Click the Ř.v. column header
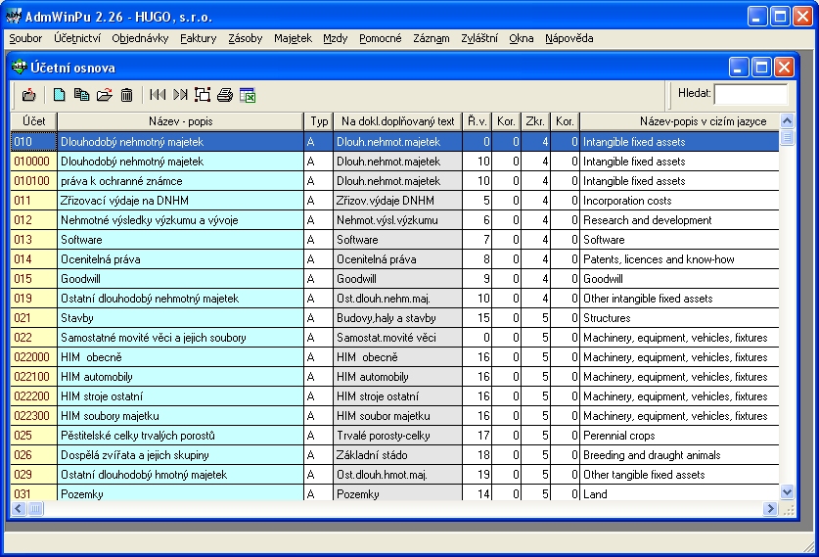 [477, 121]
